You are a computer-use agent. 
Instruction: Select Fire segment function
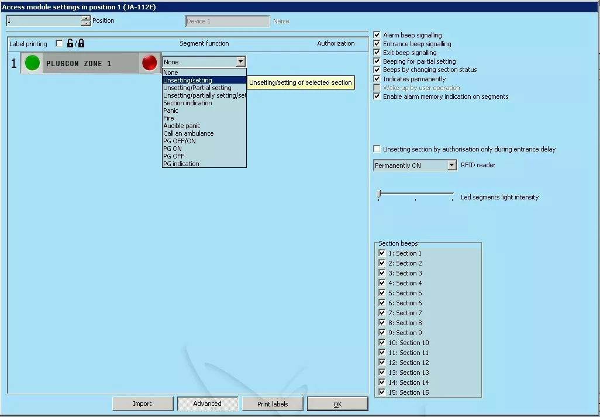pos(204,118)
